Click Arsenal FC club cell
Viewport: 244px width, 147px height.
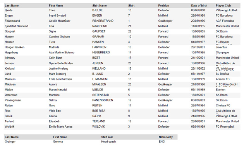click(223, 79)
